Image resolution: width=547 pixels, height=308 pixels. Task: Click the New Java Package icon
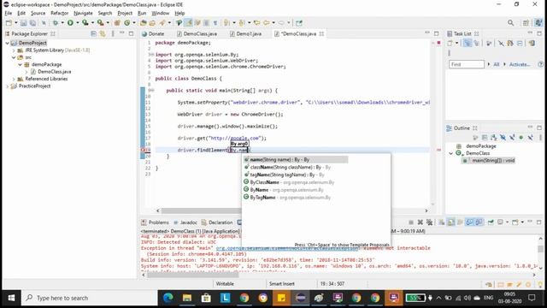click(117, 23)
